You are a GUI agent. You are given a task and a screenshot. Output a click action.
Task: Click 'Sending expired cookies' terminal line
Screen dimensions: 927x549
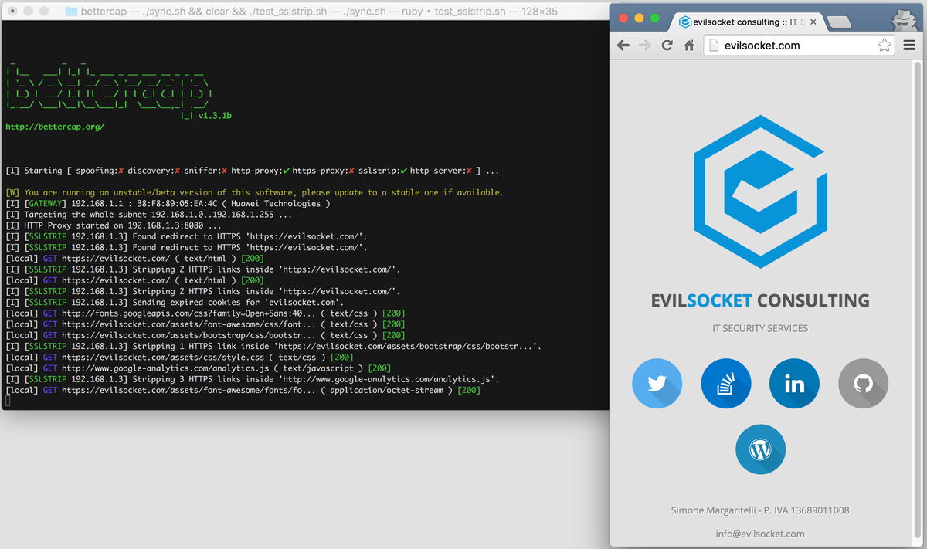tap(174, 303)
